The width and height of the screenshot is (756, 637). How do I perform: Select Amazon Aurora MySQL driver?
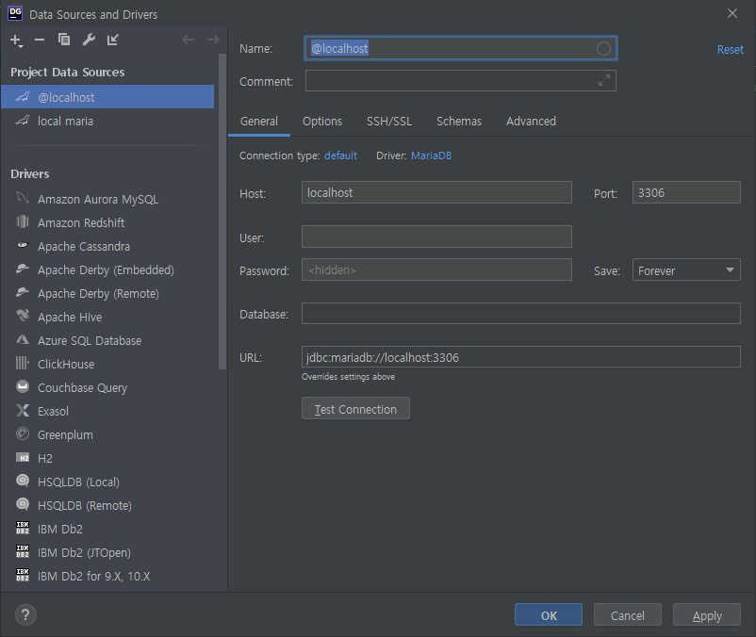[107, 199]
